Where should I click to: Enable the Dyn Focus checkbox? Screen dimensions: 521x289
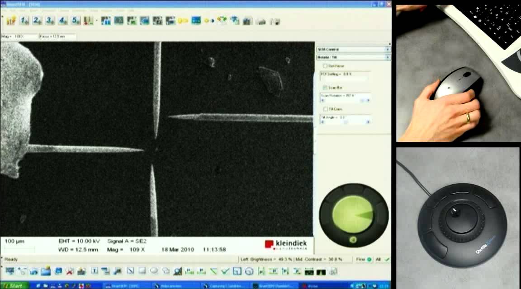[325, 66]
